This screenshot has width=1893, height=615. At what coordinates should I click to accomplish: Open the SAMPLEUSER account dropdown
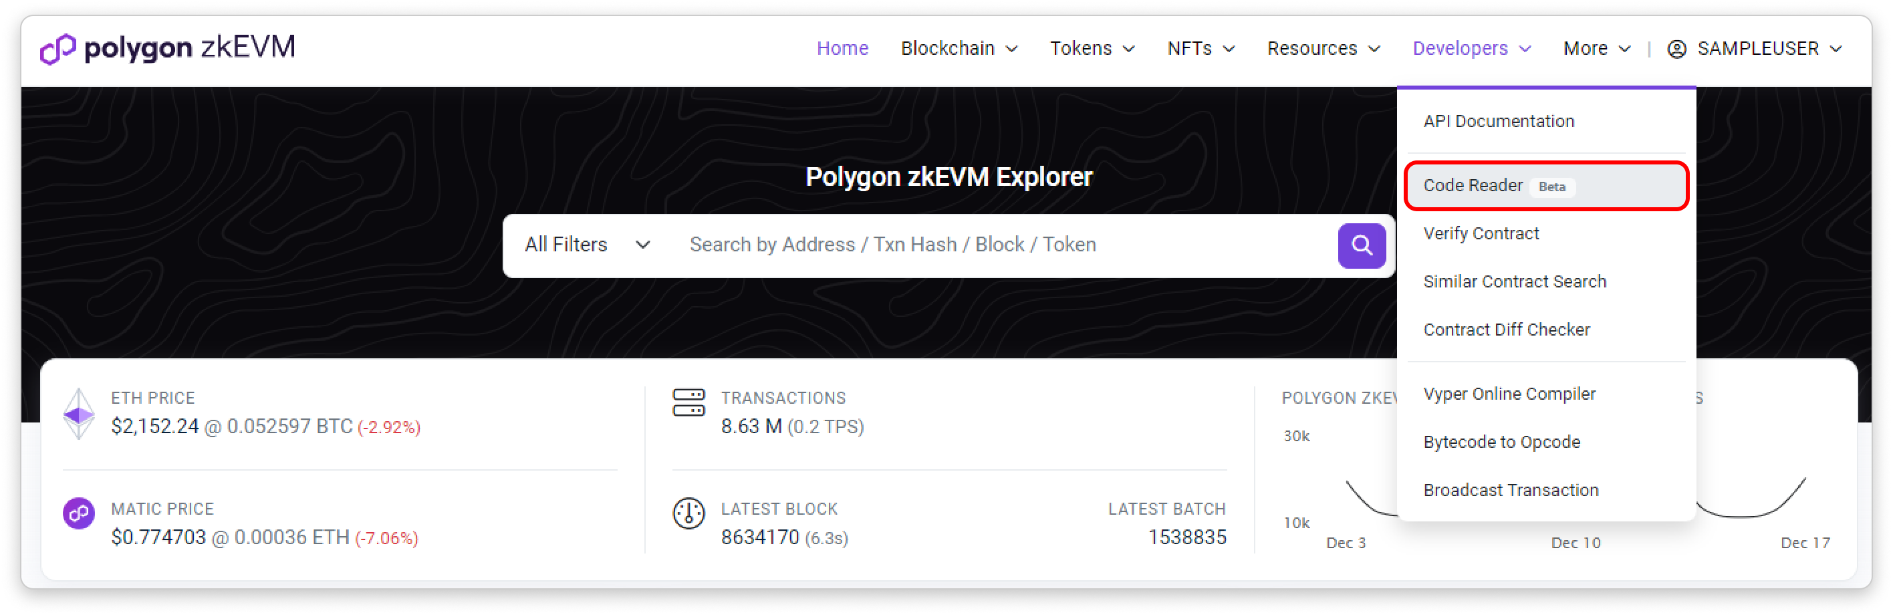(x=1755, y=49)
